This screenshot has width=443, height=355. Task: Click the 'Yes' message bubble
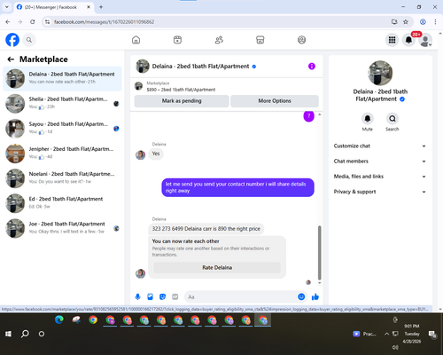156,154
